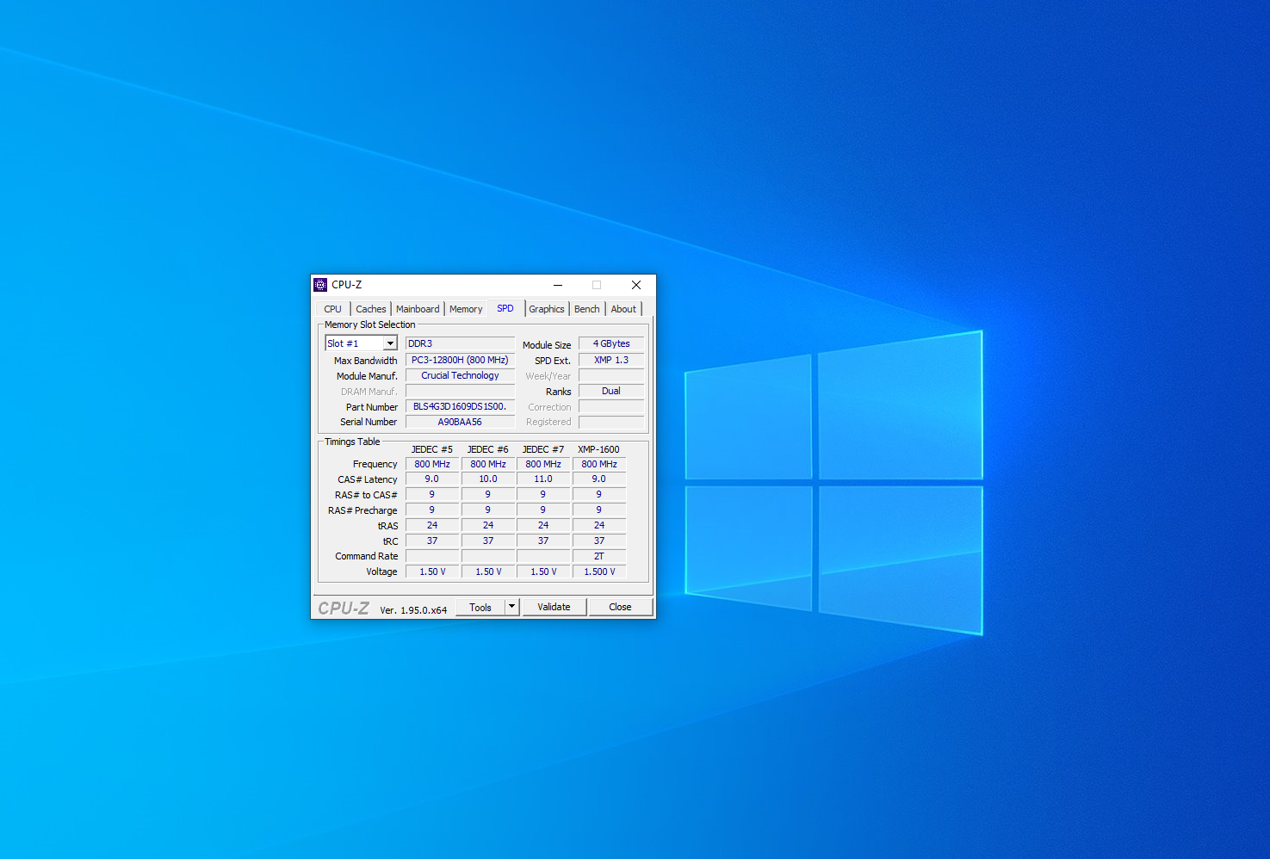
Task: Switch to the Bench tab
Action: coord(587,309)
